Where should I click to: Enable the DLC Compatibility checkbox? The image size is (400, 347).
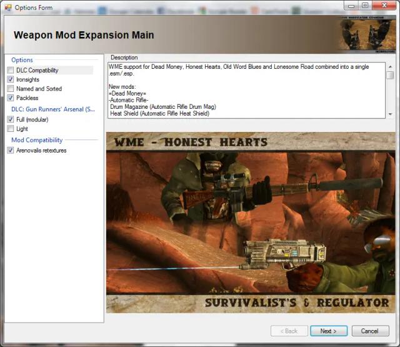[11, 70]
